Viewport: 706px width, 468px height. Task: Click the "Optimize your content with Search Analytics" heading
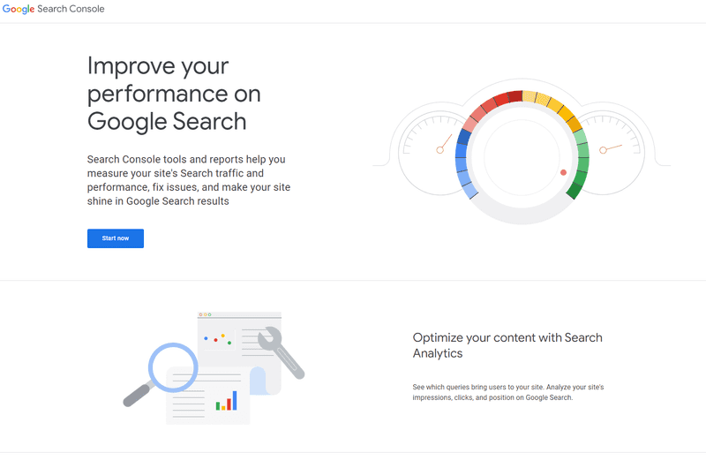507,345
